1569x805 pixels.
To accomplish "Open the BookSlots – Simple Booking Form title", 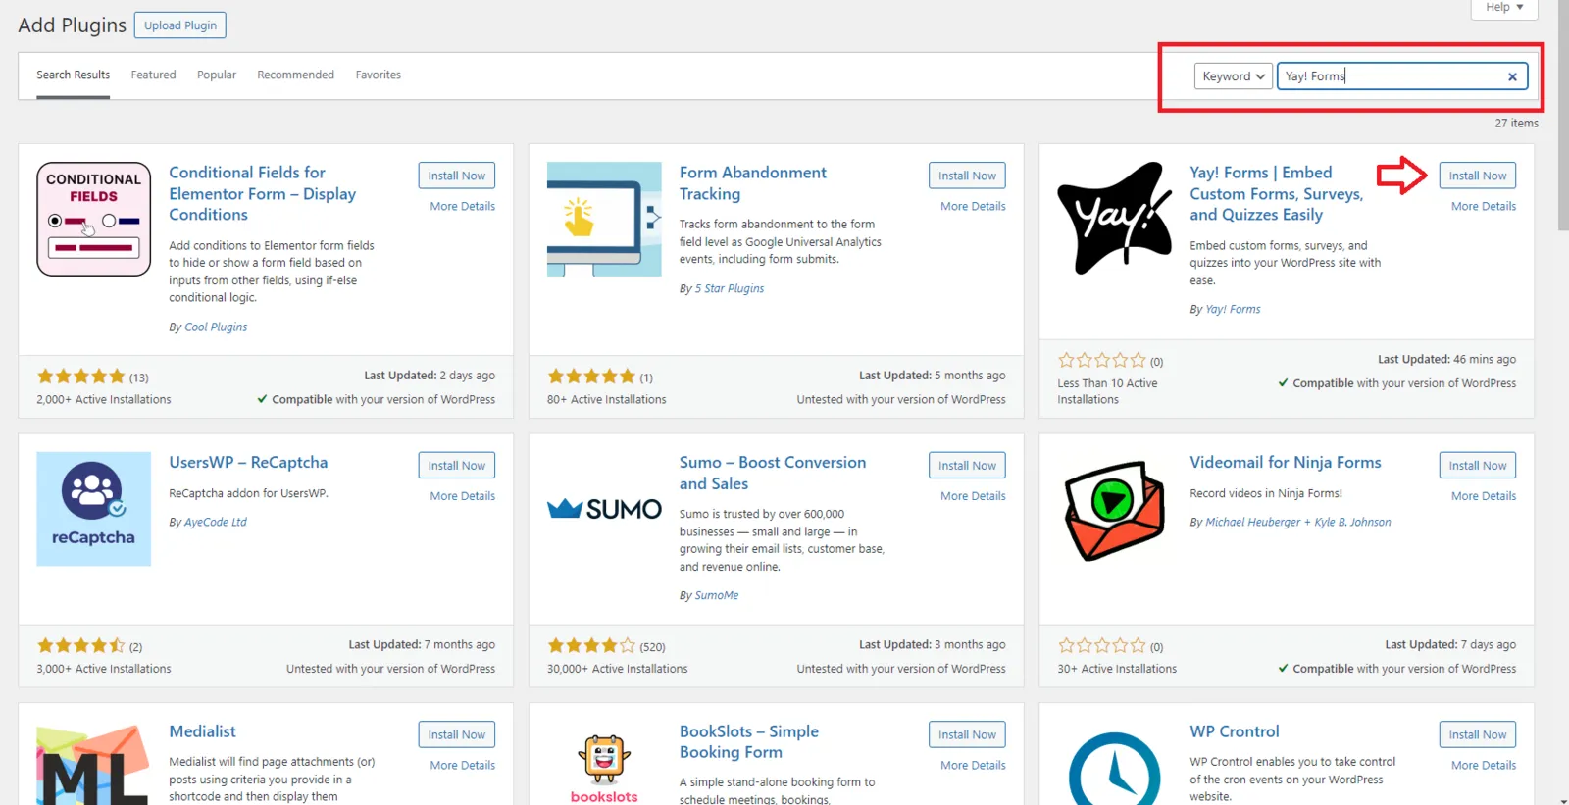I will point(749,741).
